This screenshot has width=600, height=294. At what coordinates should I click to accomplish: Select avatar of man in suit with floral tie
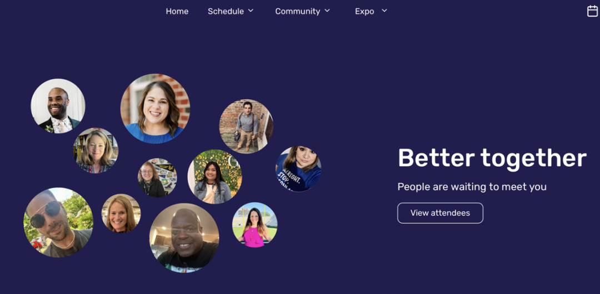pyautogui.click(x=58, y=106)
